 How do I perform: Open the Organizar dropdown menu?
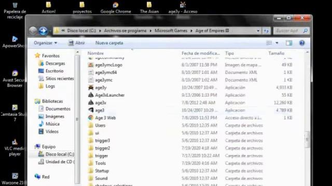tap(45, 43)
